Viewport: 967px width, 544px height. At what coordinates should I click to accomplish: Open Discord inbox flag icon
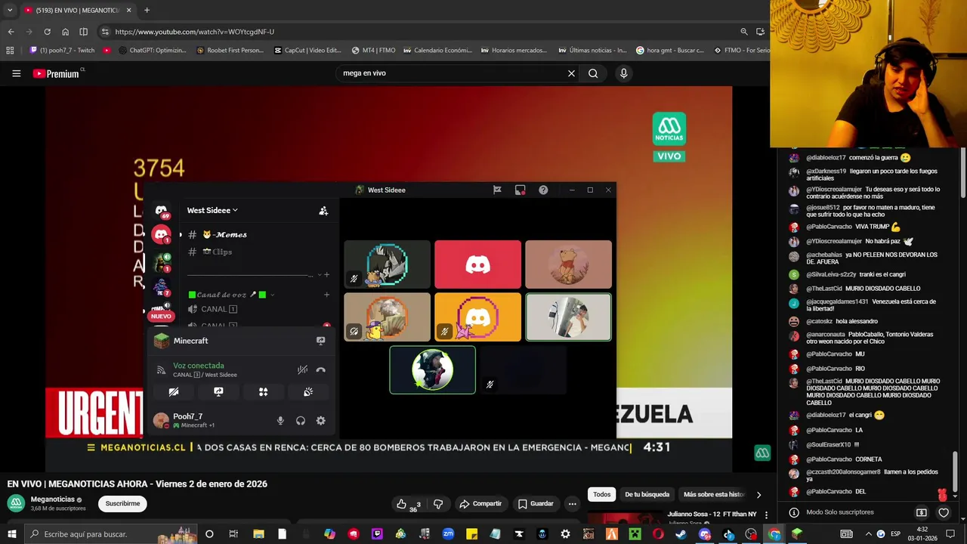click(497, 190)
